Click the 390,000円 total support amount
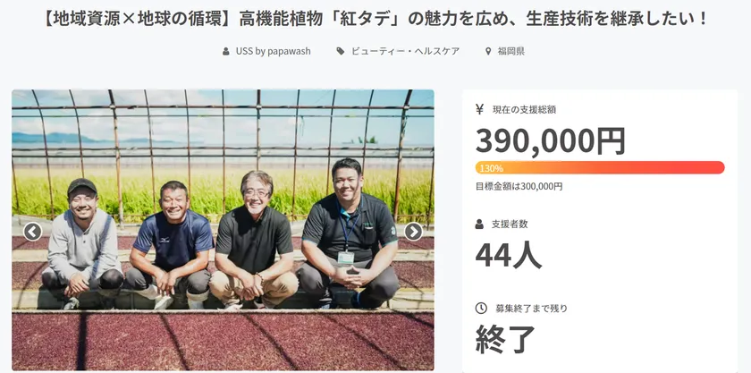This screenshot has width=751, height=373. (x=551, y=141)
